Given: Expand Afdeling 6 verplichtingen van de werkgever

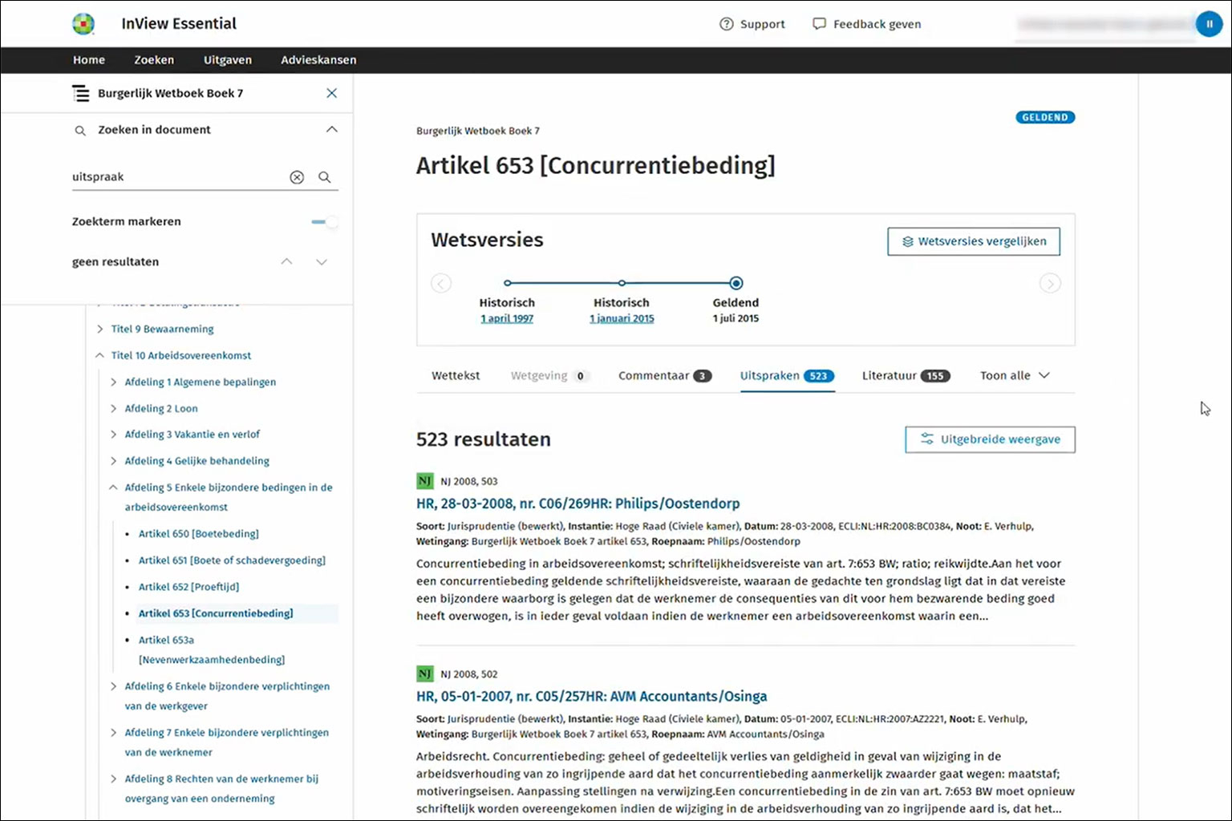Looking at the screenshot, I should 113,686.
